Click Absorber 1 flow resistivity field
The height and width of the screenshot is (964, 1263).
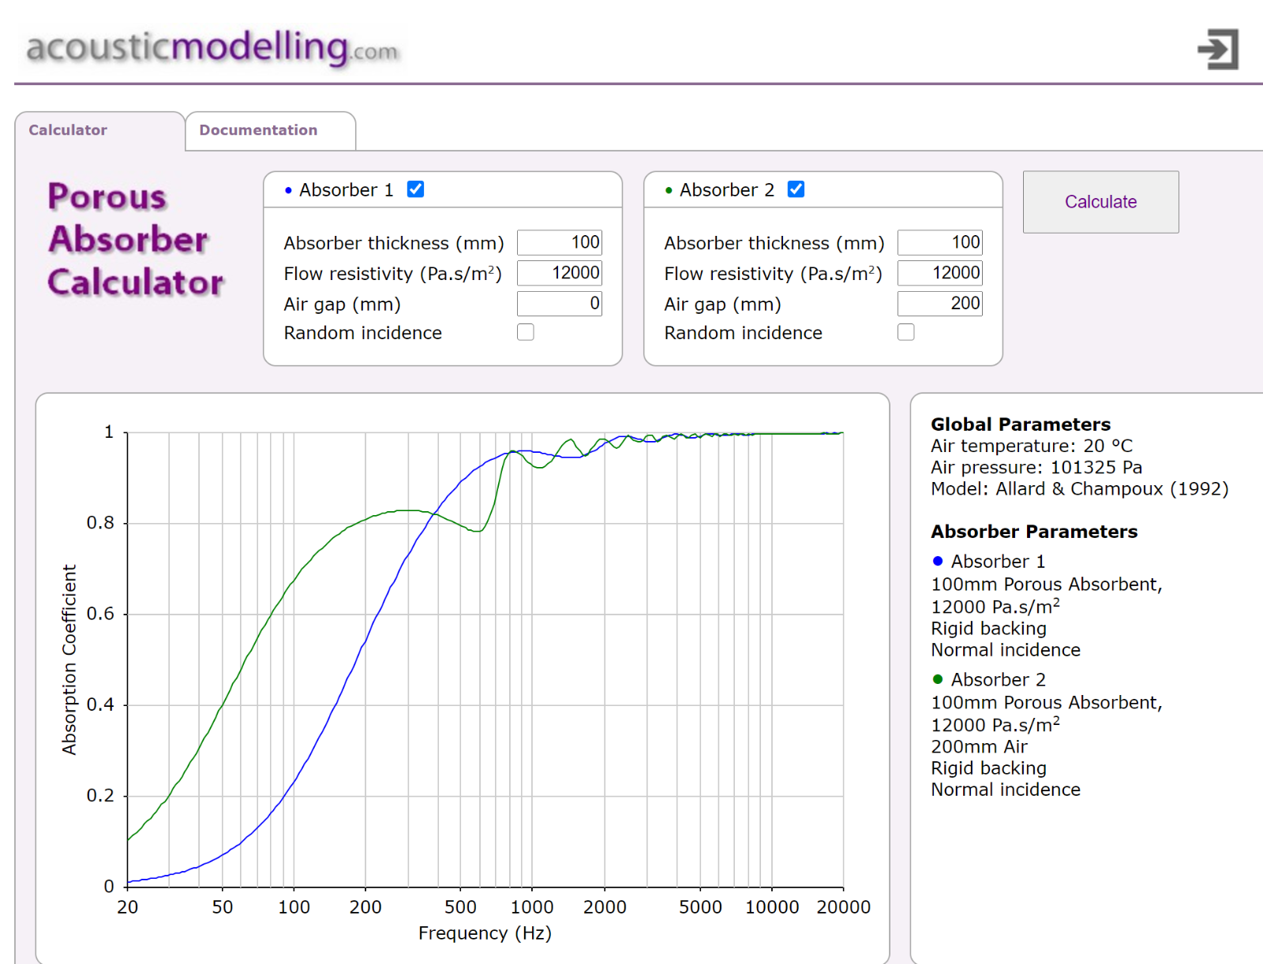pos(560,273)
